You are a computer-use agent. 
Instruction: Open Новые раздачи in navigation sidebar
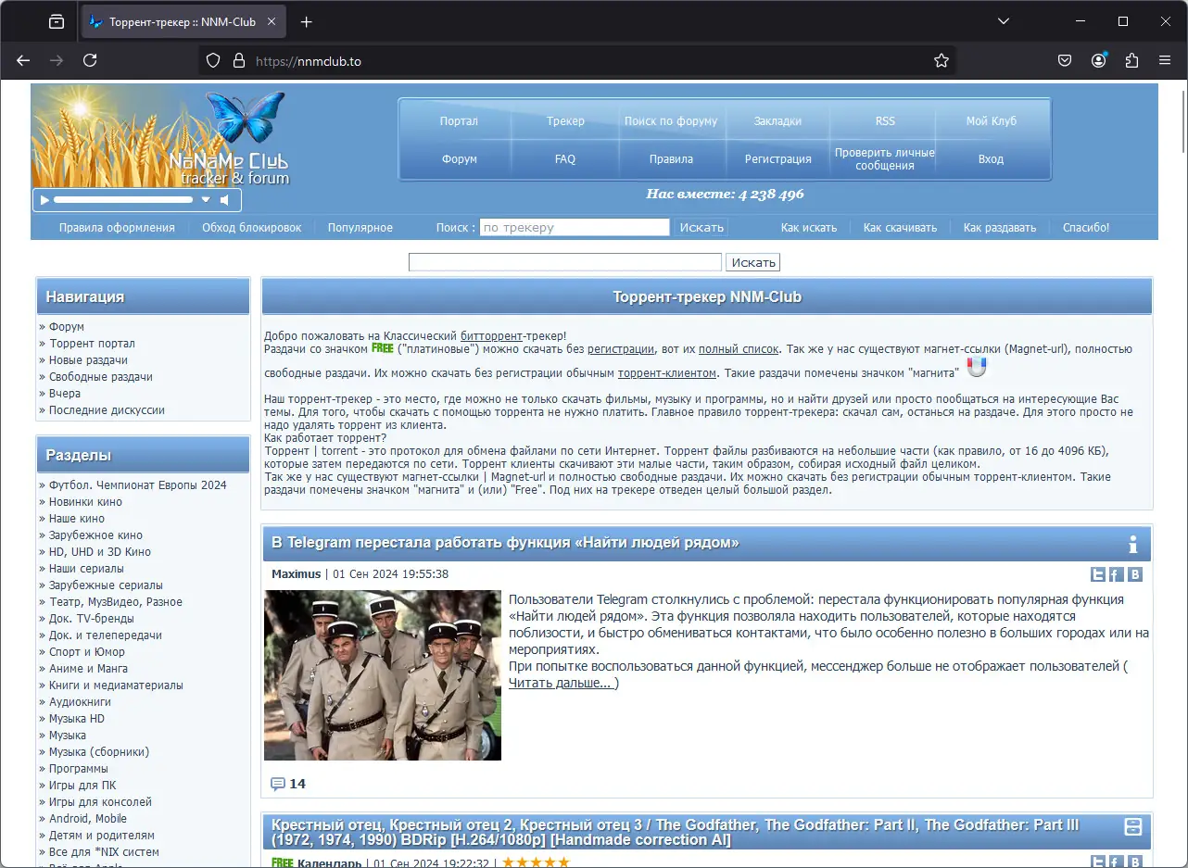tap(88, 360)
